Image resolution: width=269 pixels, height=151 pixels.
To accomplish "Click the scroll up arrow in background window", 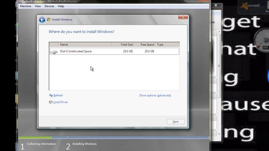I will click(219, 32).
